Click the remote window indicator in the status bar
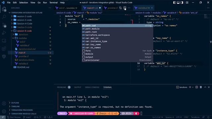The width and height of the screenshot is (212, 119). pyautogui.click(x=3, y=117)
